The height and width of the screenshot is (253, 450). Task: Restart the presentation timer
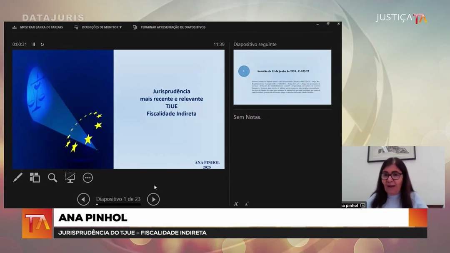[x=42, y=45]
